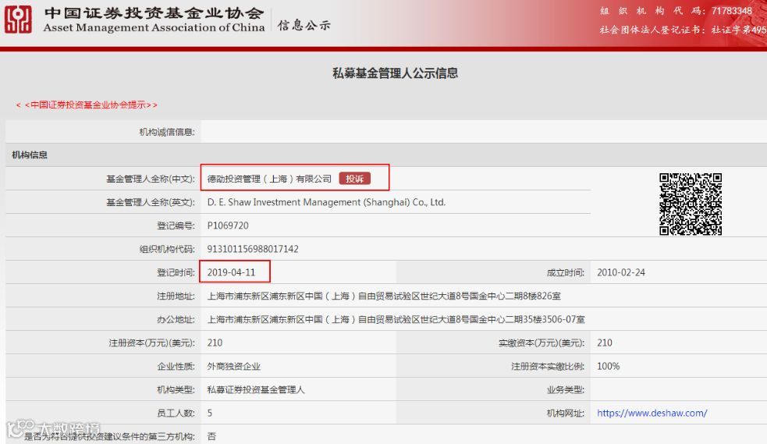Click the 办公地址 label

pyautogui.click(x=176, y=319)
